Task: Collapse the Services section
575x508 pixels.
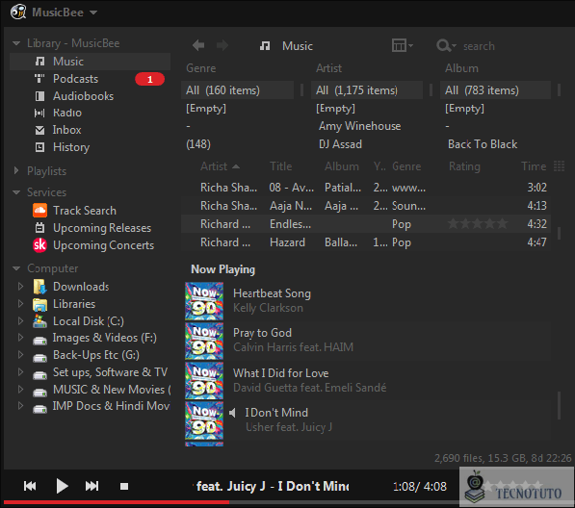Action: 16,192
